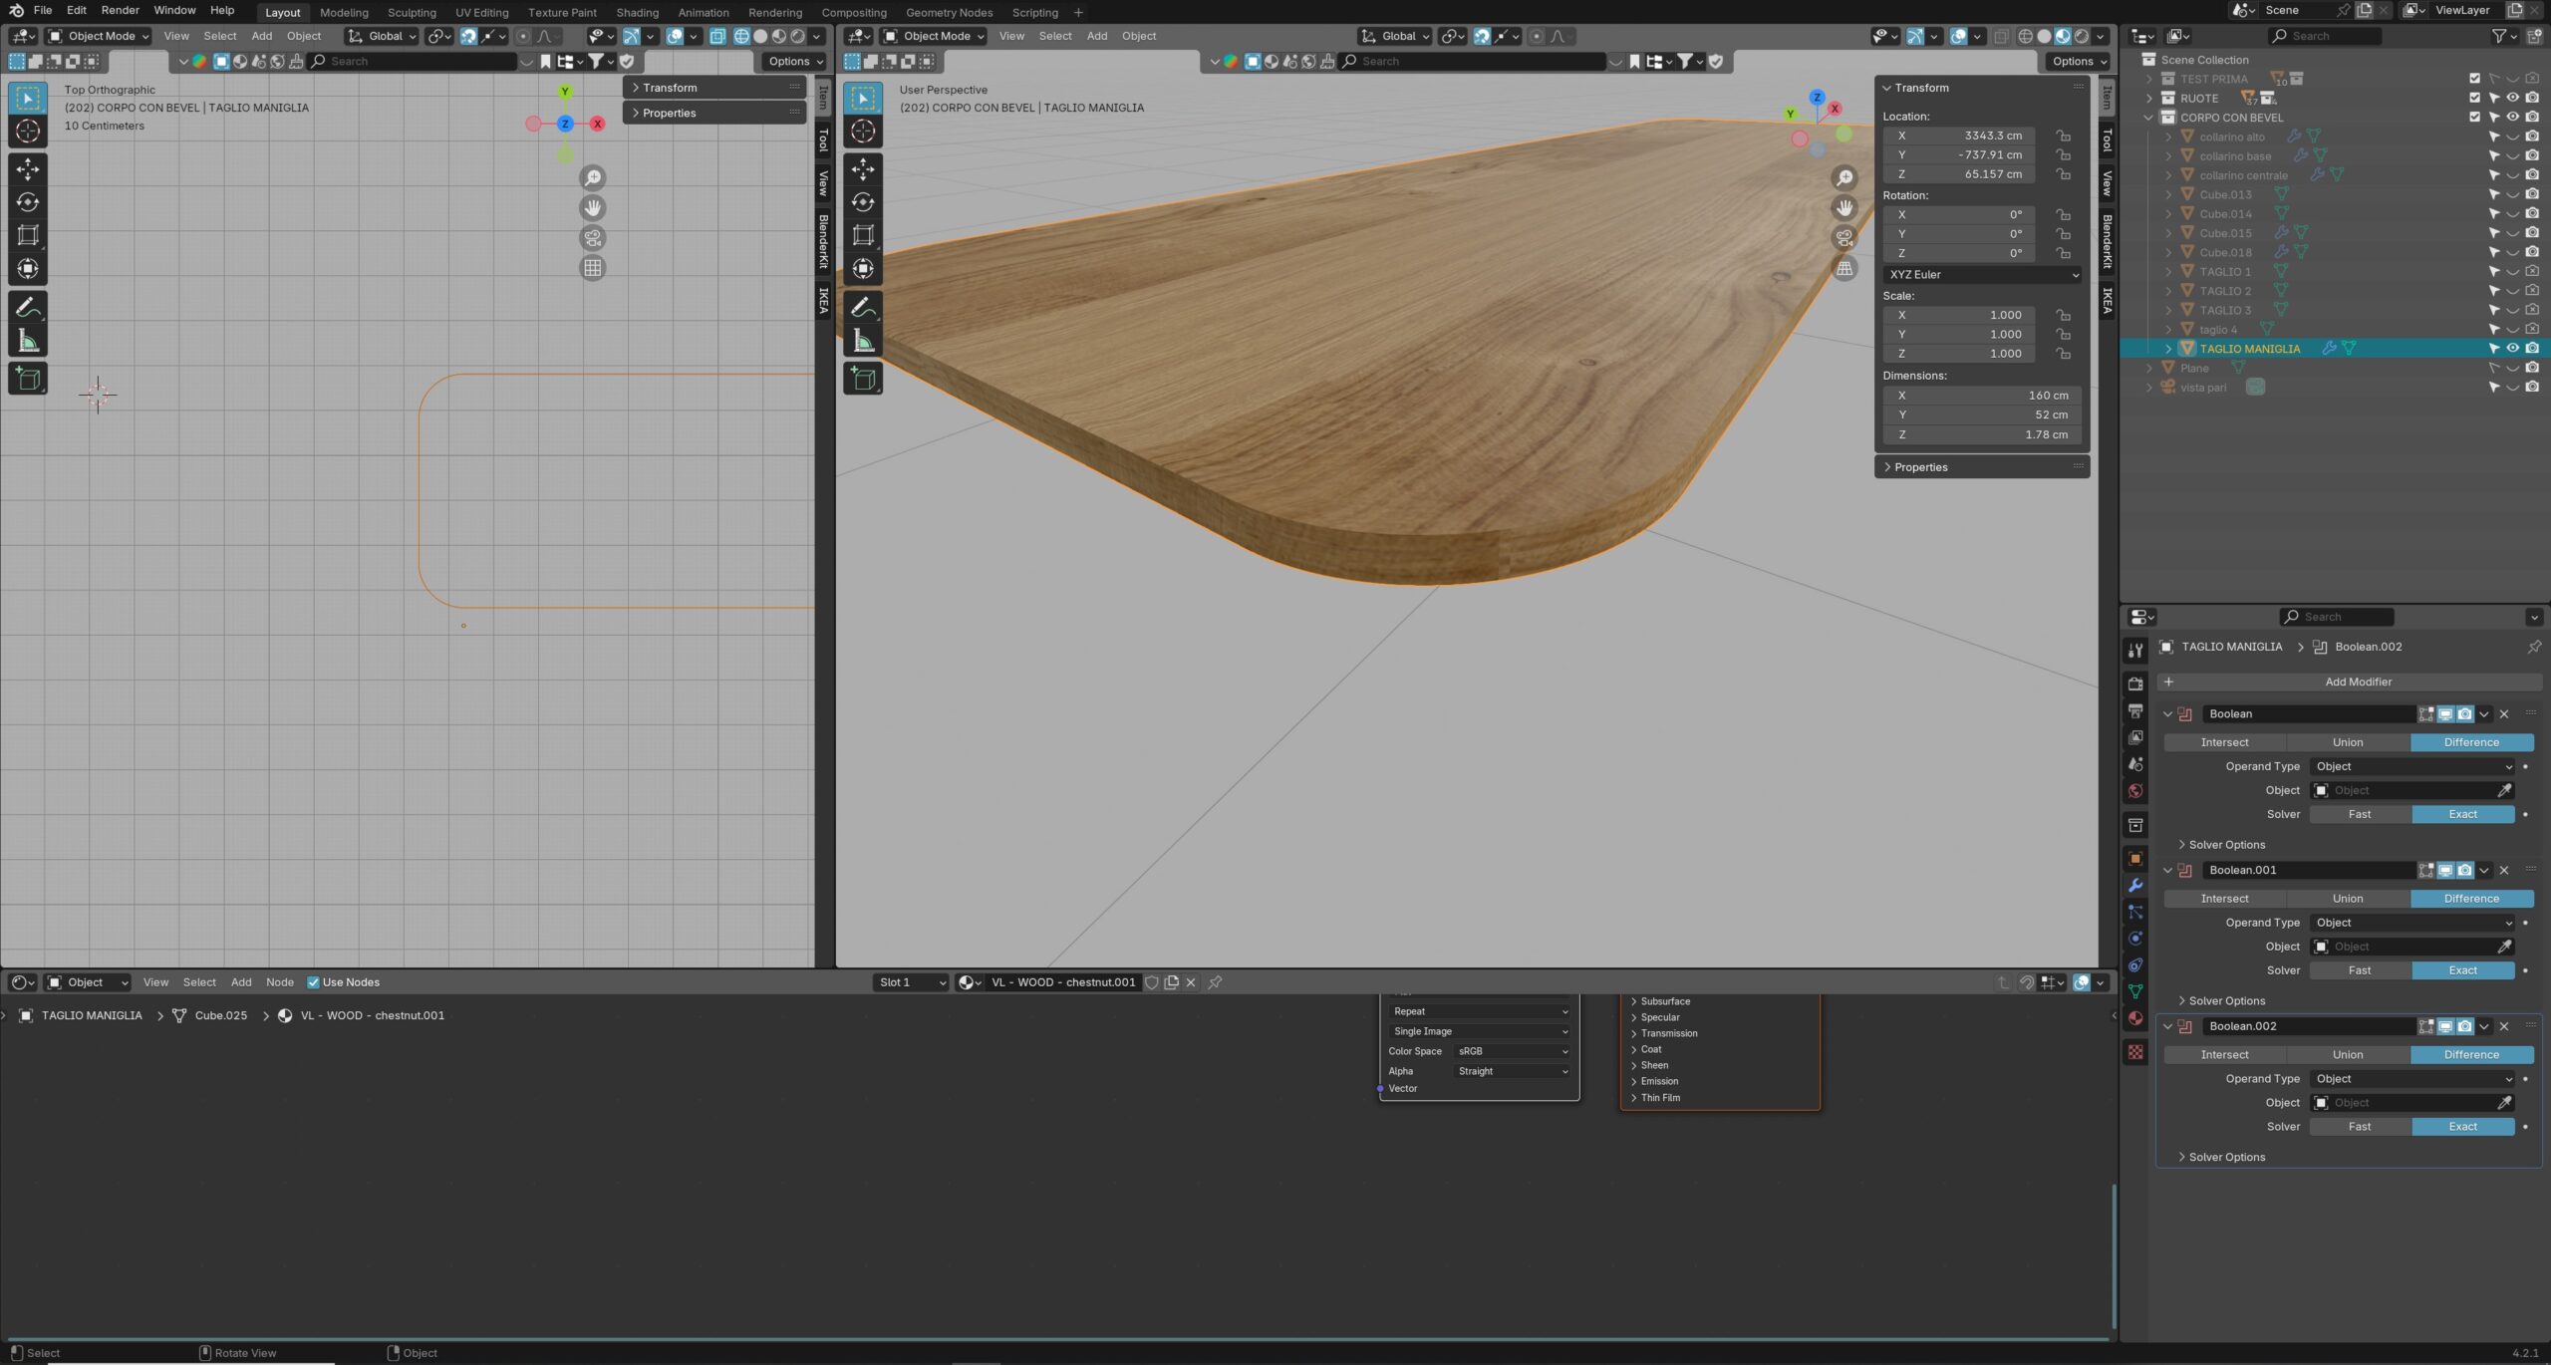Open the XYZ Euler rotation mode dropdown
The height and width of the screenshot is (1365, 2551).
point(1981,275)
